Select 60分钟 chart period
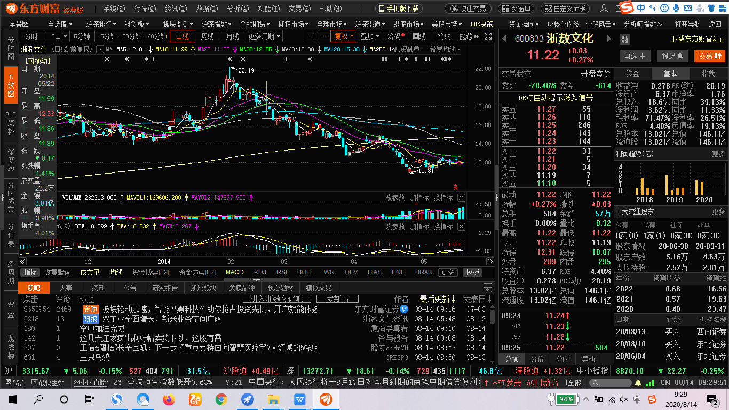The image size is (729, 410). (x=157, y=36)
